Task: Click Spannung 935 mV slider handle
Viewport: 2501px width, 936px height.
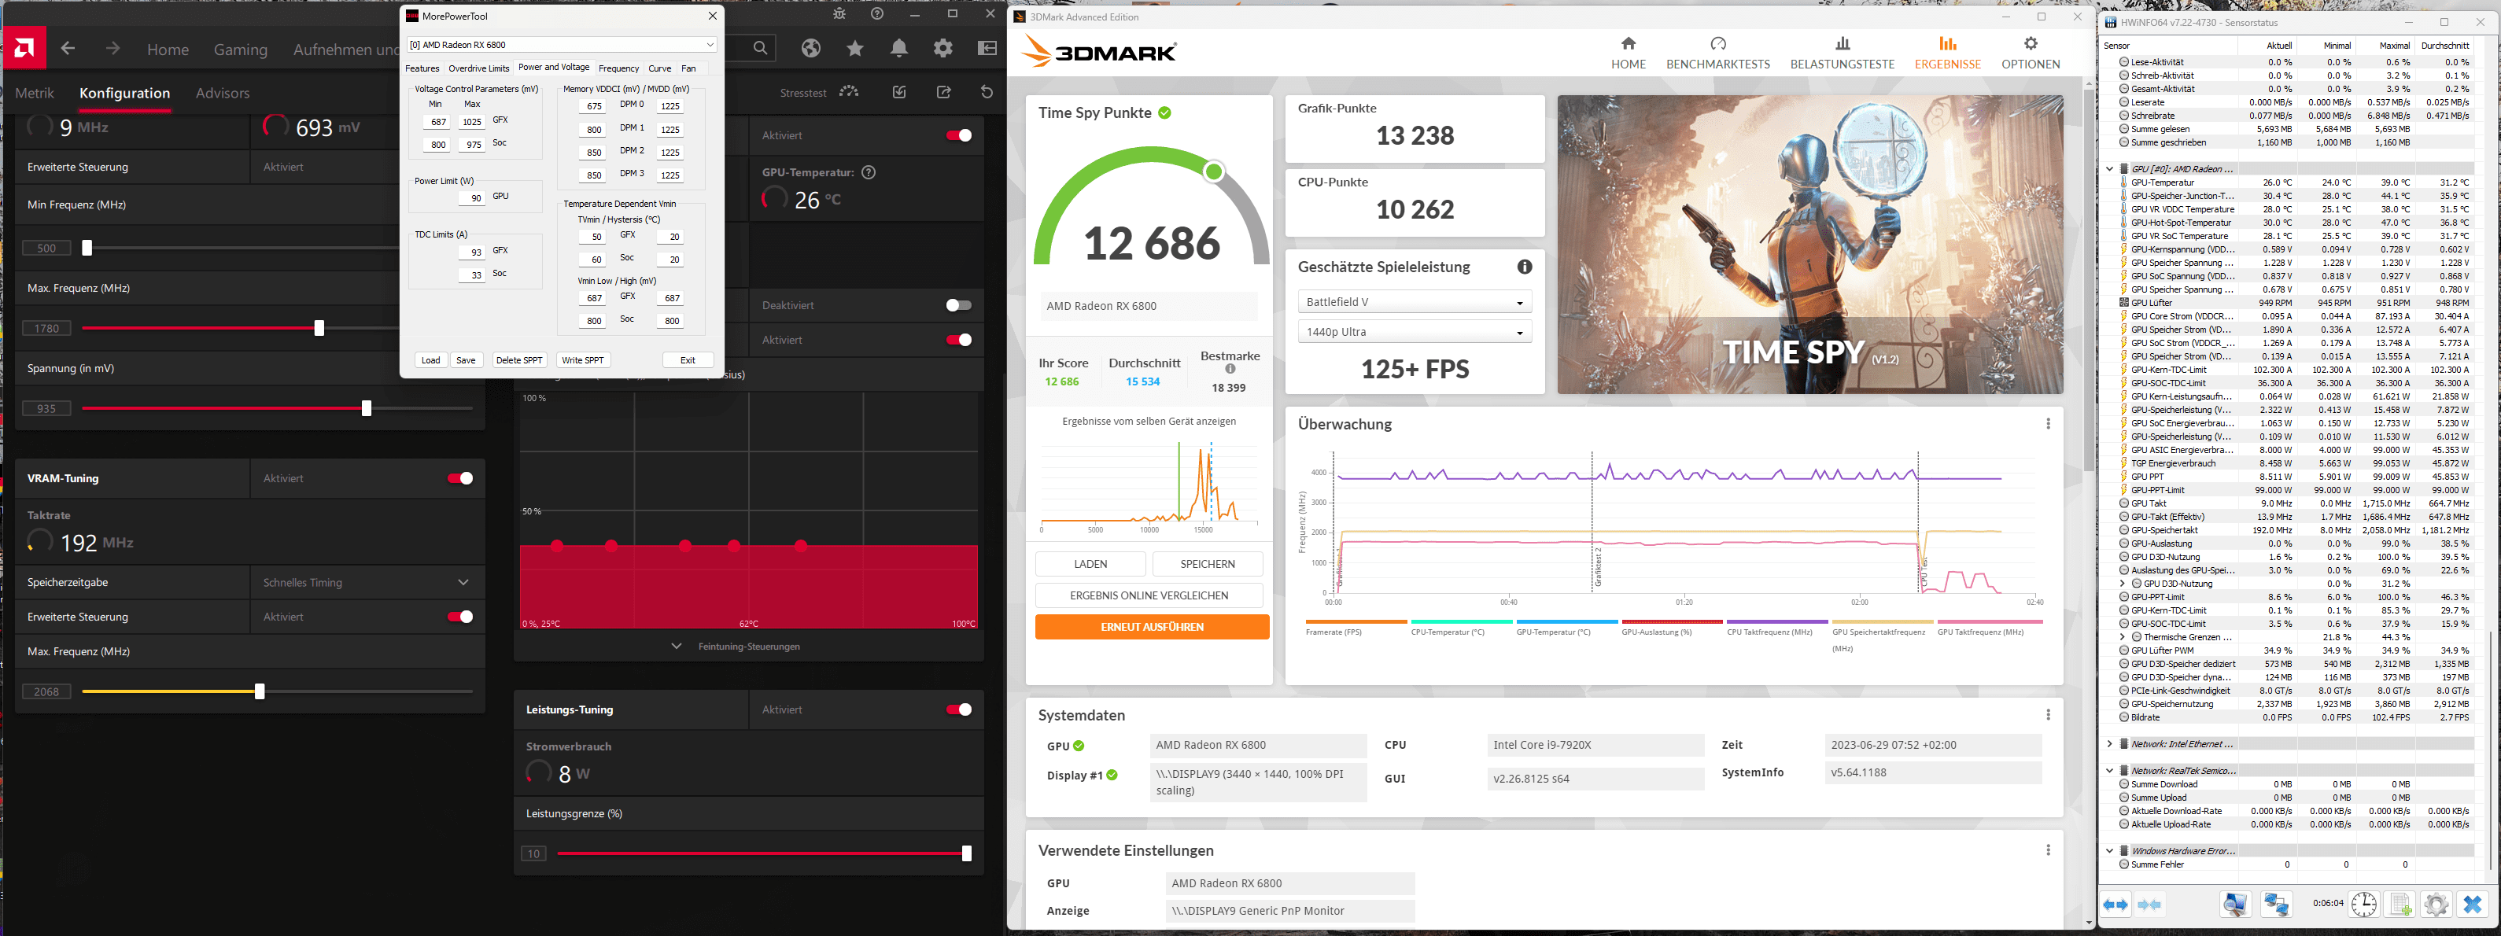Action: click(x=367, y=409)
